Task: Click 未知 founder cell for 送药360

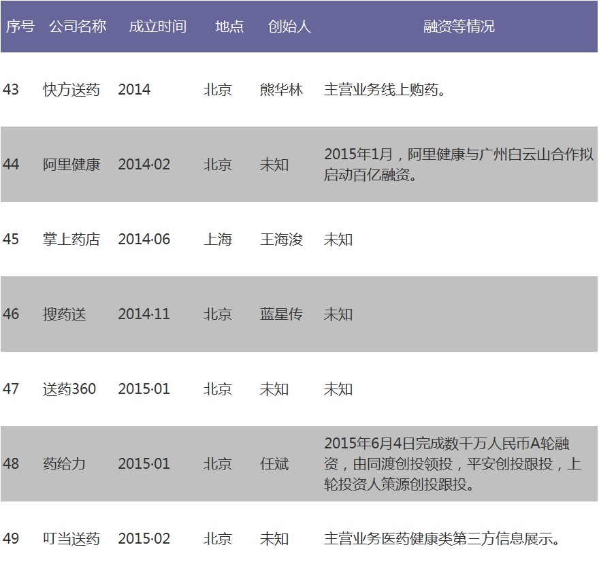Action: 274,389
